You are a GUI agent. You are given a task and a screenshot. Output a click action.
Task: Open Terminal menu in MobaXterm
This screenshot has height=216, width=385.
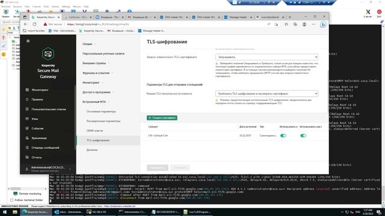coord(5,7)
